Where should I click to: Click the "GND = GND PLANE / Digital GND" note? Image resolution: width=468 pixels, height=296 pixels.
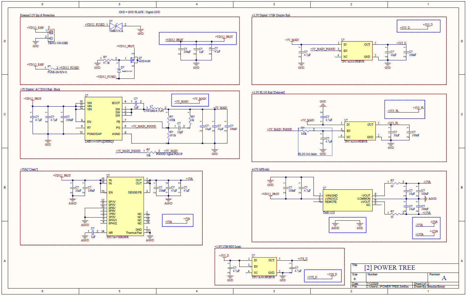(140, 12)
